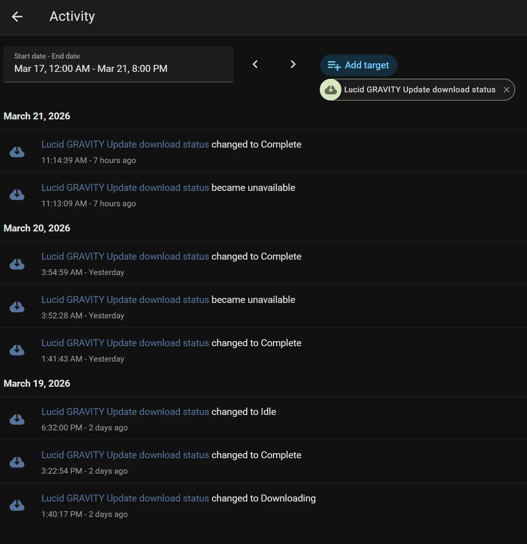Click the Add target button
527x544 pixels.
click(358, 65)
